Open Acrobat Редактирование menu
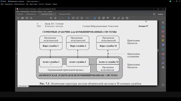Viewport: 181px width, 101px height. [x=25, y=12]
